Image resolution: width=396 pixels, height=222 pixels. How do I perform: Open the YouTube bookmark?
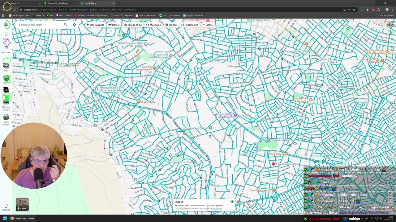click(79, 15)
